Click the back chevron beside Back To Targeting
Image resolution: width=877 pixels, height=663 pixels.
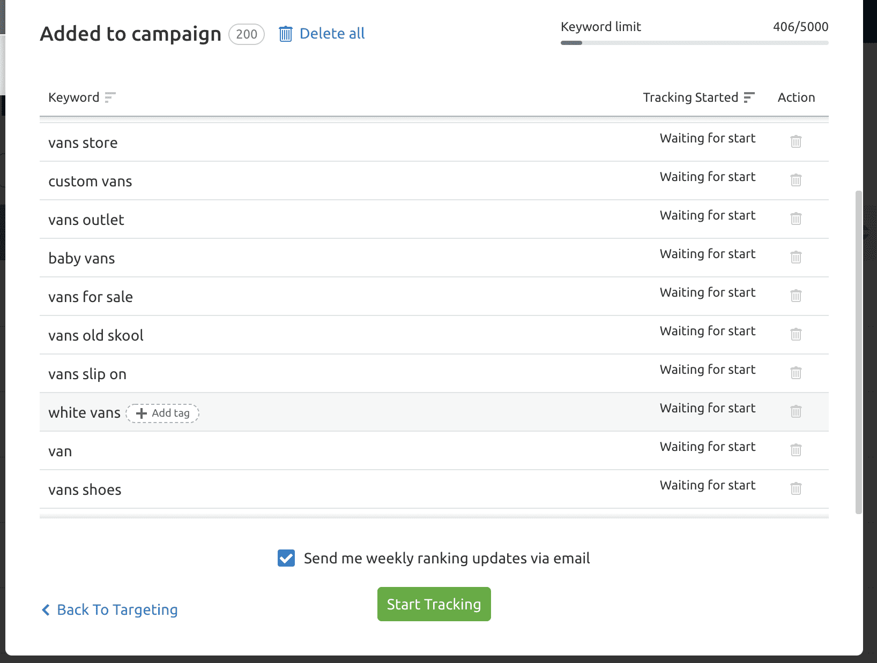[x=46, y=610]
